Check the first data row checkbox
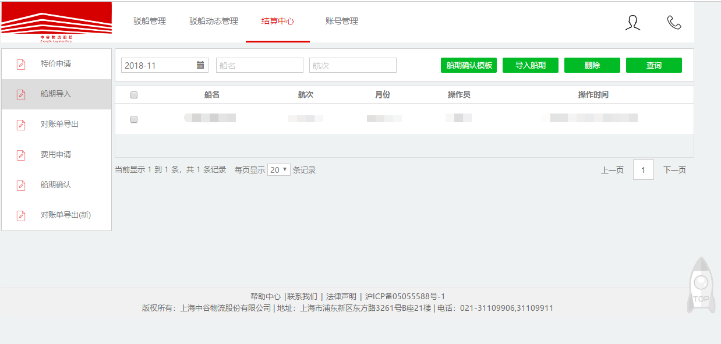Image resolution: width=721 pixels, height=344 pixels. [x=134, y=119]
